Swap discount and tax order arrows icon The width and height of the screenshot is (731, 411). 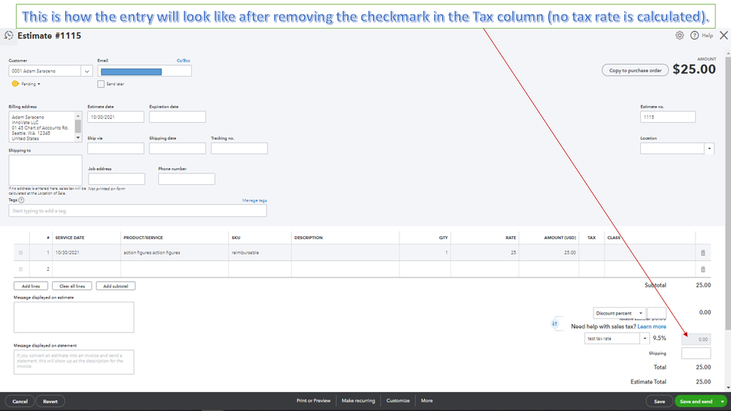(555, 324)
